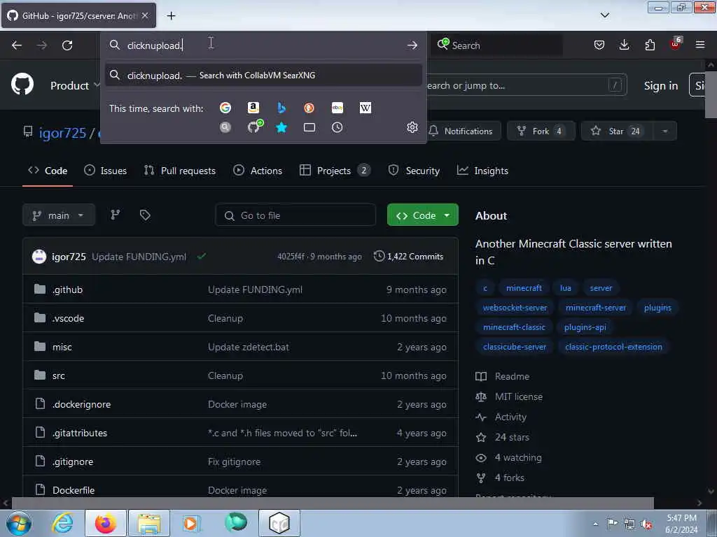This screenshot has height=537, width=717.
Task: Open the Security tab
Action: pos(414,171)
